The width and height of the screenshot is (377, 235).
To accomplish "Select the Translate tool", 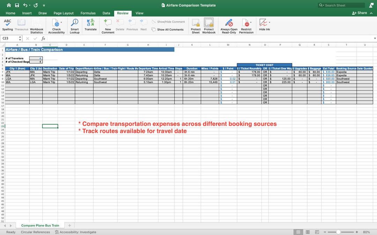I will 90,24.
